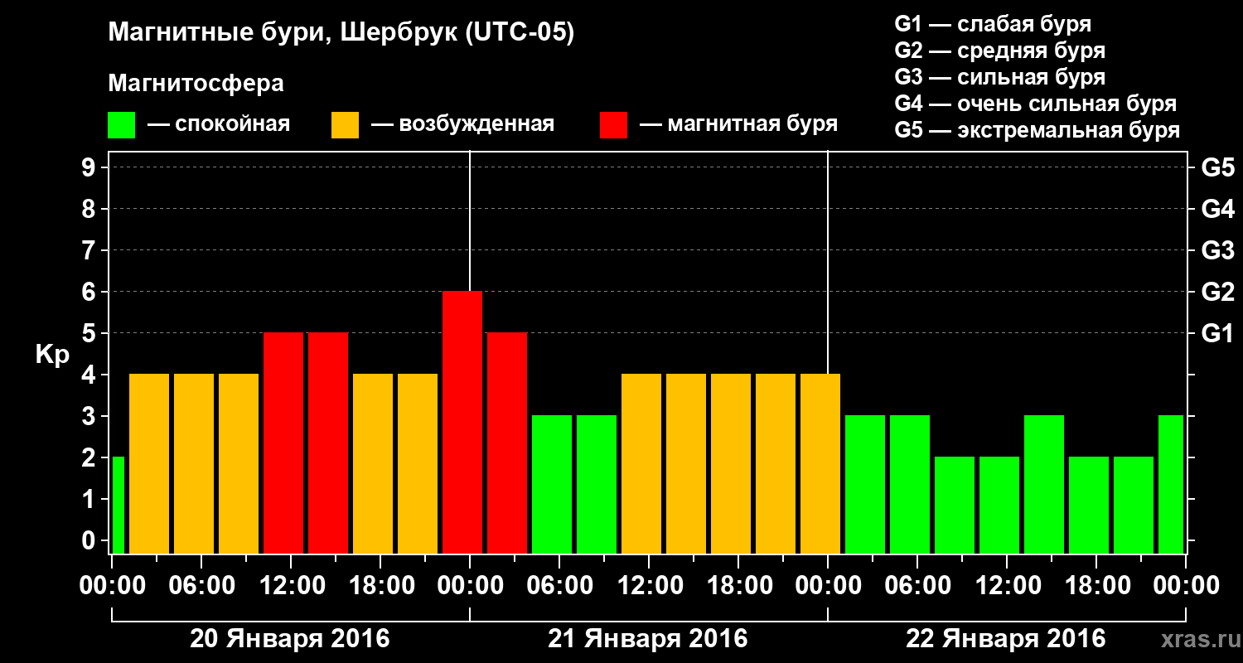Click the red Kp 5 bar right after the Kp 6 bar
Image resolution: width=1243 pixels, height=663 pixels.
507,443
